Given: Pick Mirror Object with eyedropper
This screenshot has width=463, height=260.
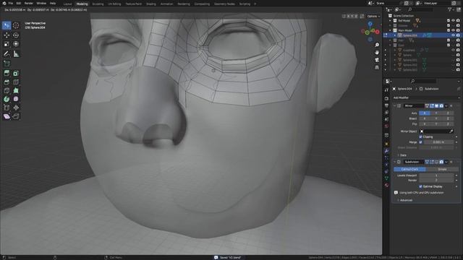Looking at the screenshot, I should click(451, 131).
